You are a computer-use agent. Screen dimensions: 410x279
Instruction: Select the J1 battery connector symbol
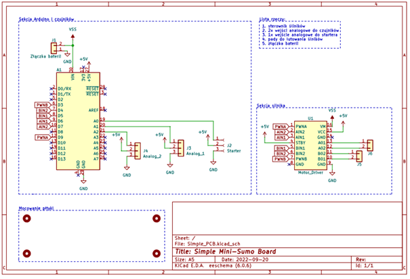click(x=54, y=47)
